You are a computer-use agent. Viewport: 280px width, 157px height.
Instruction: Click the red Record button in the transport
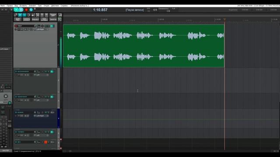[x=26, y=10]
